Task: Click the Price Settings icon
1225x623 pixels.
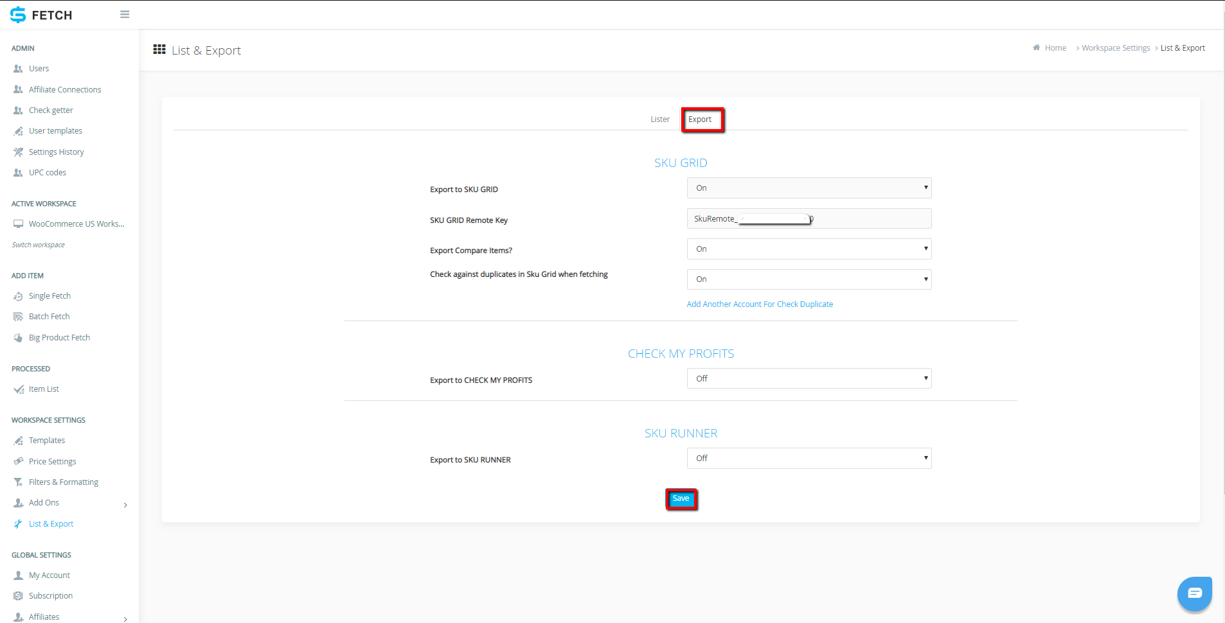Action: click(18, 462)
